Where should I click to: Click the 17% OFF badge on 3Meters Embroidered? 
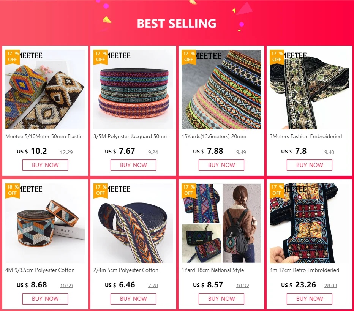[x=277, y=57]
